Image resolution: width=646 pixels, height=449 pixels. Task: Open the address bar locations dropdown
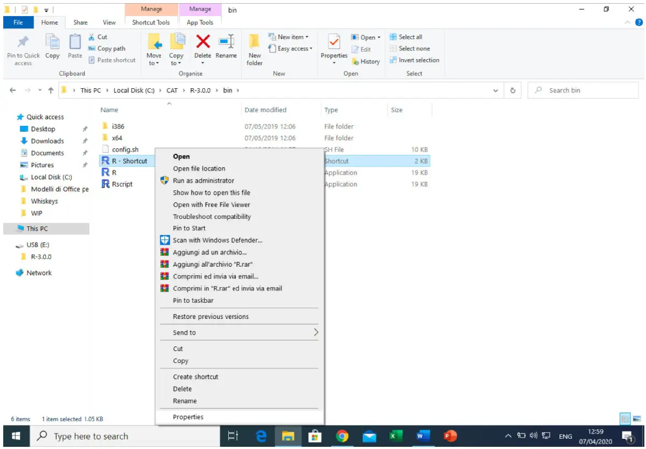pyautogui.click(x=495, y=90)
